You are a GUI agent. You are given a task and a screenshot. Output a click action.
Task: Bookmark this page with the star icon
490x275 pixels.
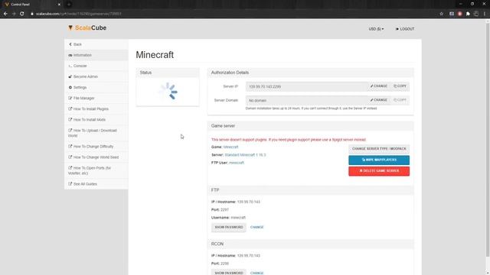pyautogui.click(x=441, y=14)
